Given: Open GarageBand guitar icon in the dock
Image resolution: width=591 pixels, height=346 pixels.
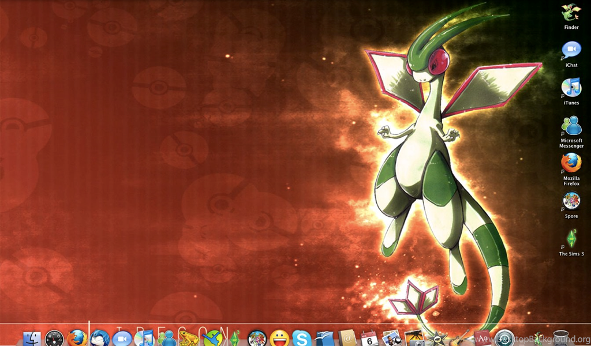Looking at the screenshot, I should click(459, 339).
